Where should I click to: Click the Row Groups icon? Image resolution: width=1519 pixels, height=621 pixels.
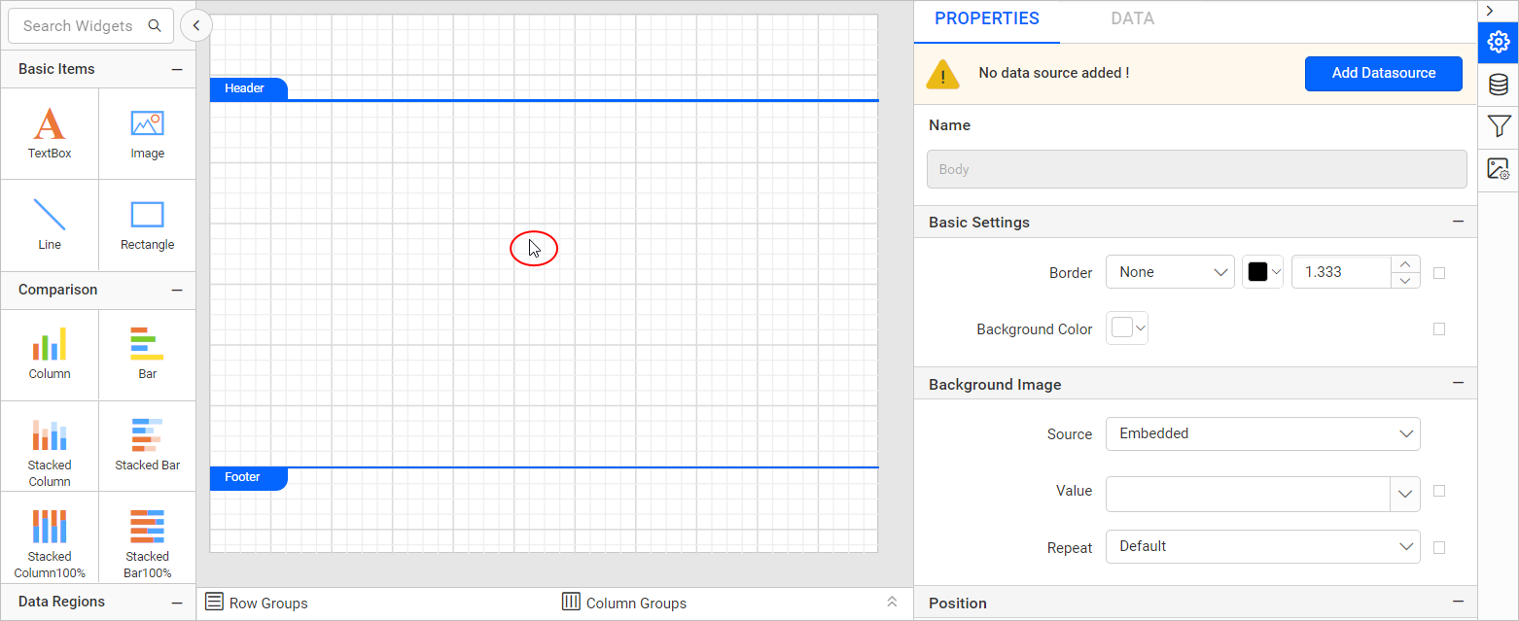[x=215, y=603]
